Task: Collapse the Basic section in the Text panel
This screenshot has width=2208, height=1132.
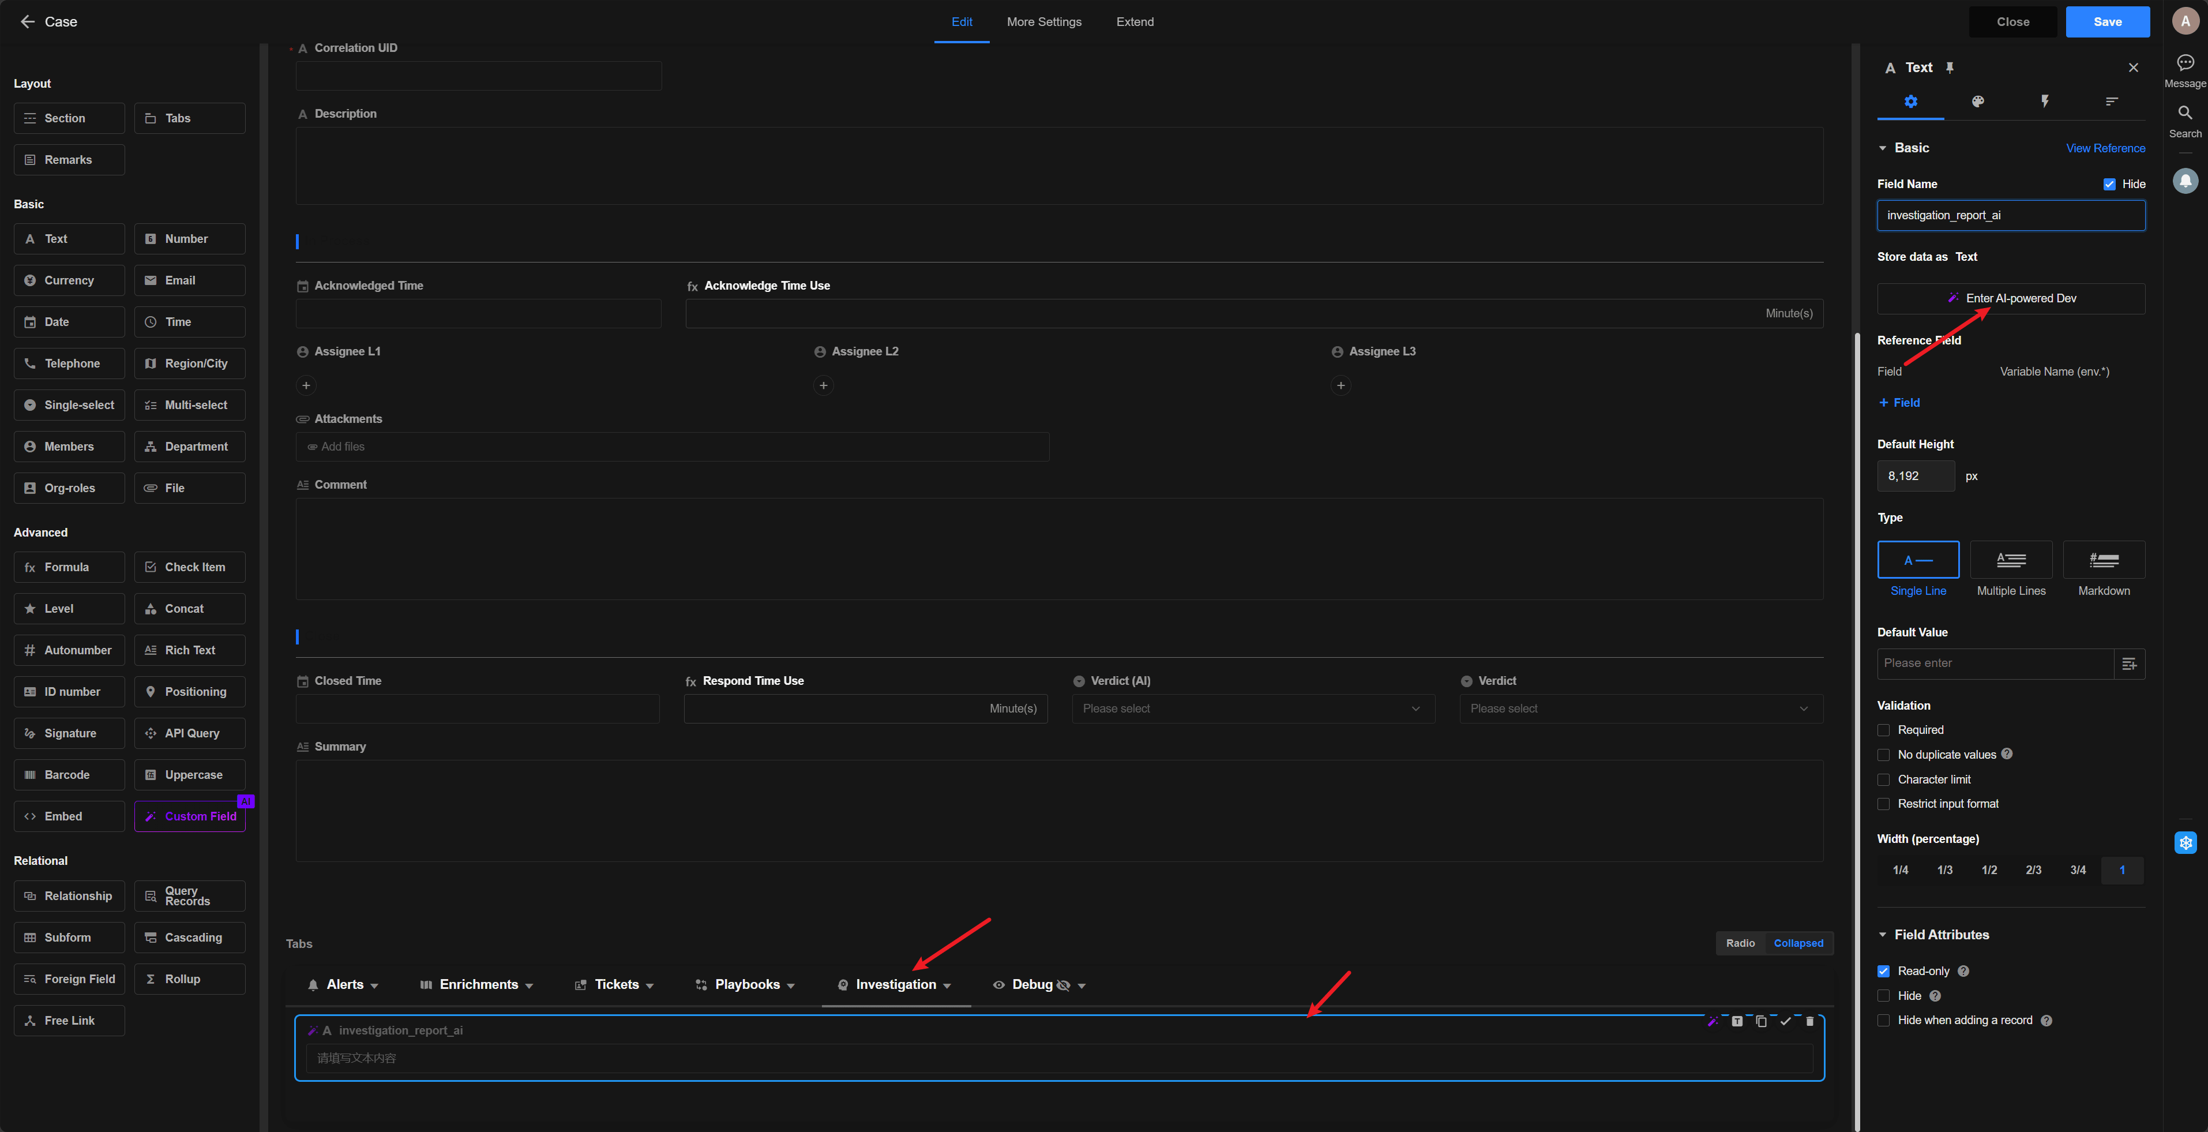Action: point(1882,148)
